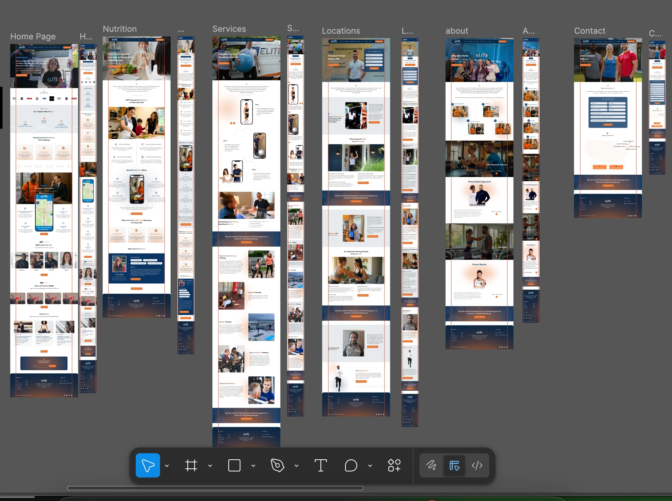
Task: Open the Actions and resources tool
Action: pos(394,465)
